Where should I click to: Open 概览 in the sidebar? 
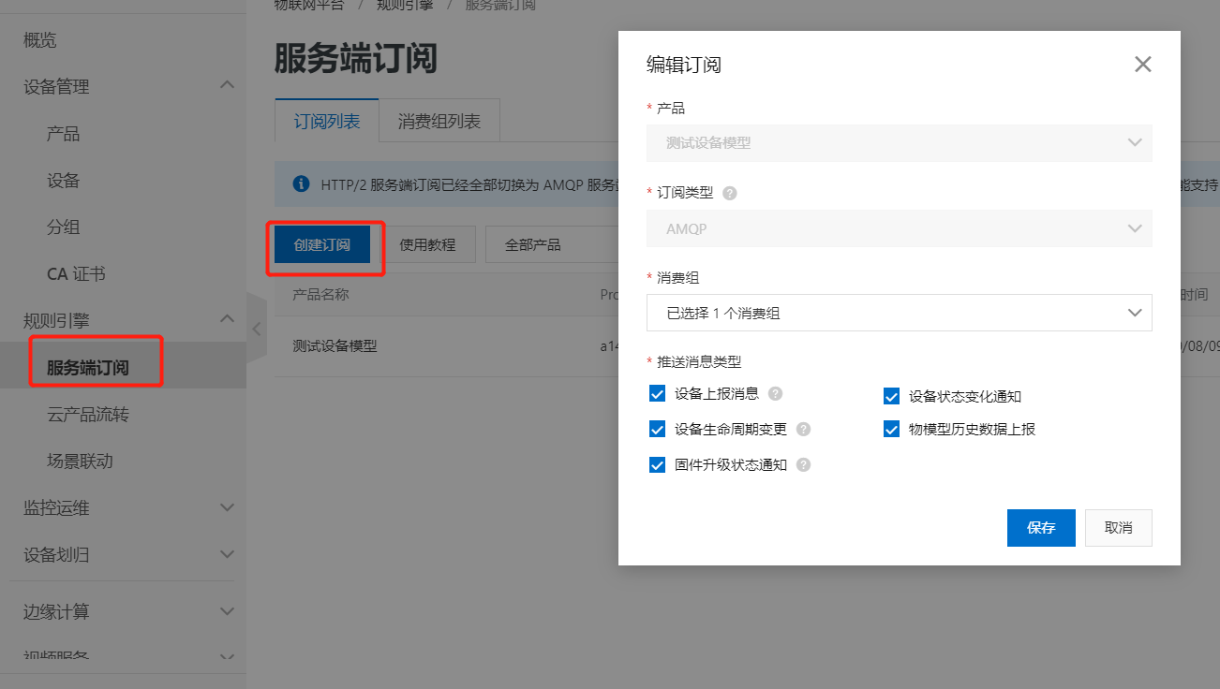click(x=39, y=40)
